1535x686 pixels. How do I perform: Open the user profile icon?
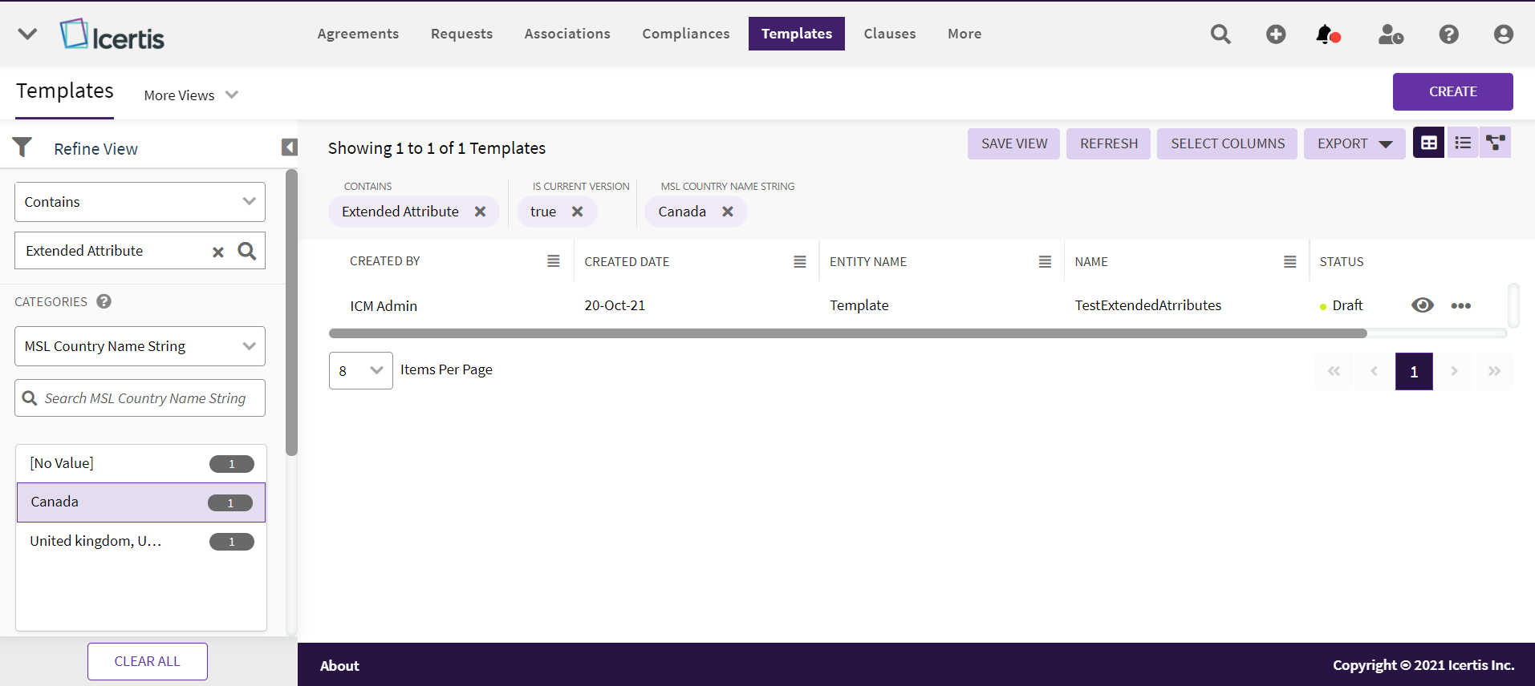pos(1503,34)
